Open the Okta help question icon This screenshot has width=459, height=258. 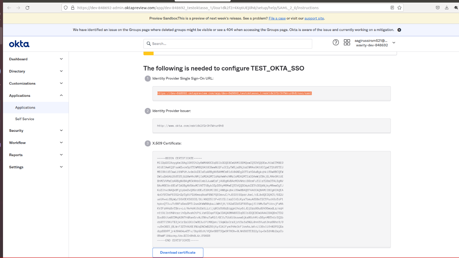coord(336,42)
